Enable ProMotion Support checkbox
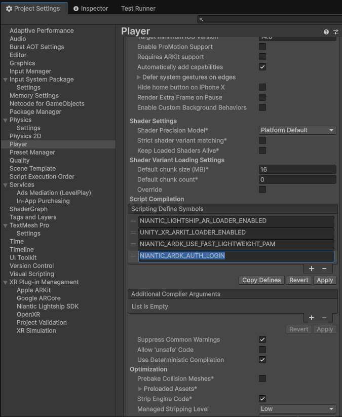 (262, 47)
